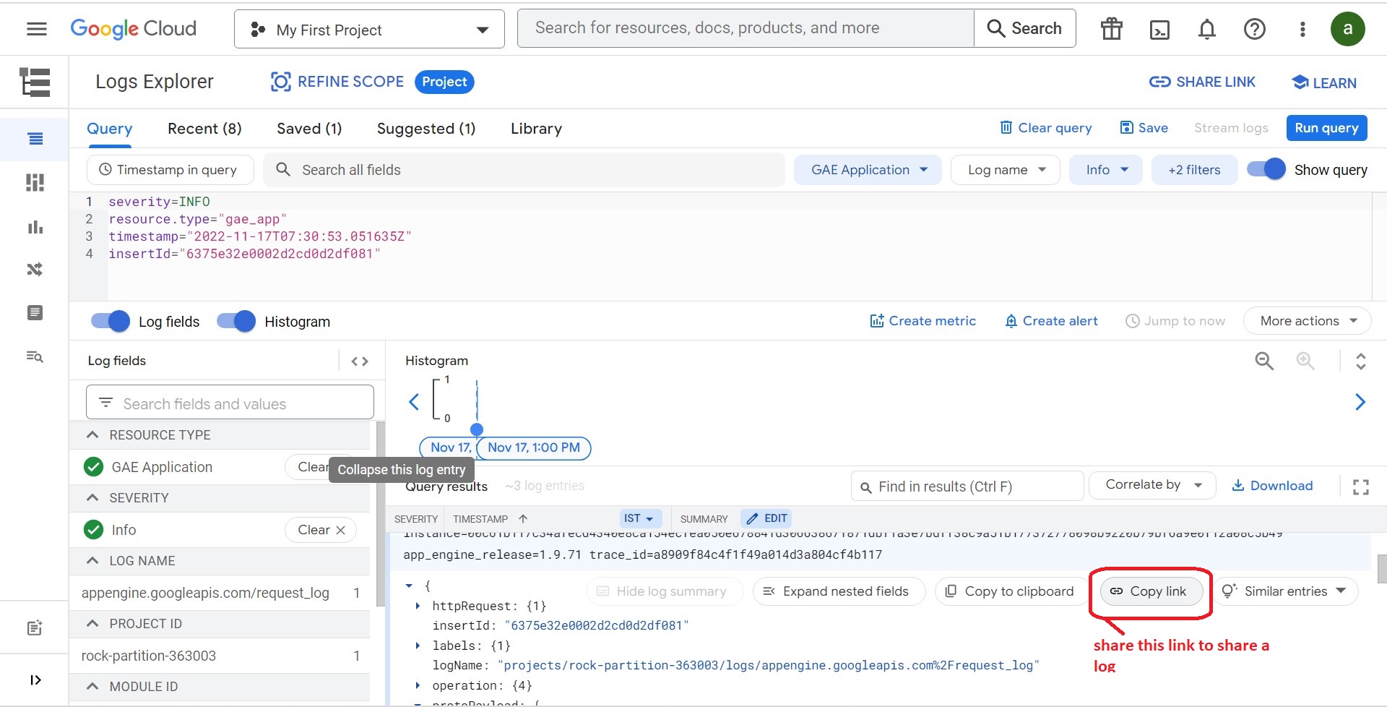Turn off the Histogram toggle
This screenshot has width=1387, height=707.
click(x=235, y=321)
